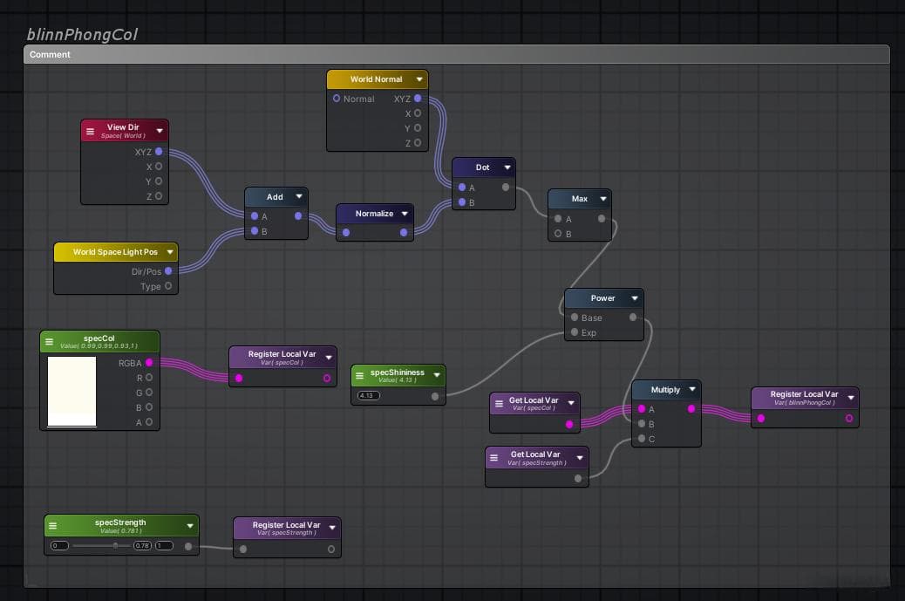905x601 pixels.
Task: Click the World Normal input Normal port
Action: pos(337,99)
